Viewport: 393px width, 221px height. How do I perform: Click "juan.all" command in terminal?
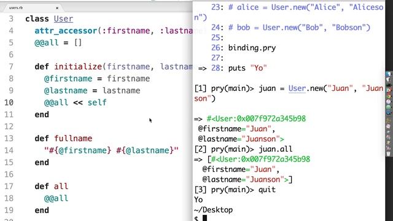coord(276,149)
